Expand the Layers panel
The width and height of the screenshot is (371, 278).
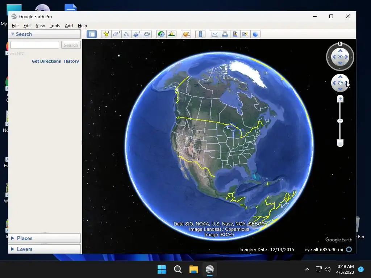point(13,249)
